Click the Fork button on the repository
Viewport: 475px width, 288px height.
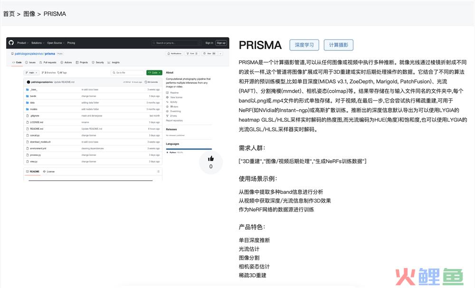192,54
